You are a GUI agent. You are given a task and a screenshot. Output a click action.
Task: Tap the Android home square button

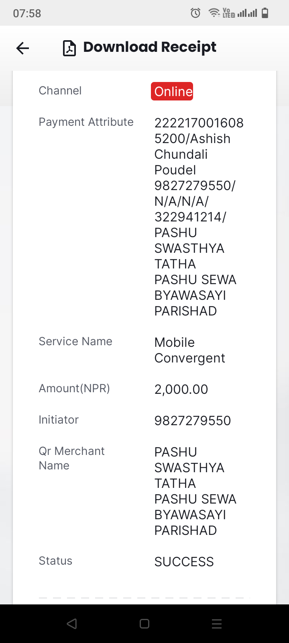(144, 624)
